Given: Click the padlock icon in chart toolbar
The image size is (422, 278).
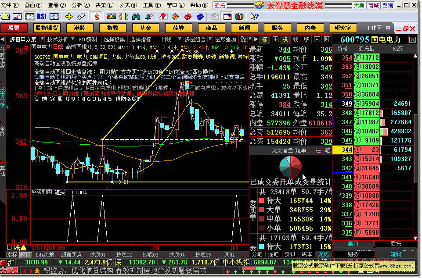Looking at the screenshot, I should 242,39.
